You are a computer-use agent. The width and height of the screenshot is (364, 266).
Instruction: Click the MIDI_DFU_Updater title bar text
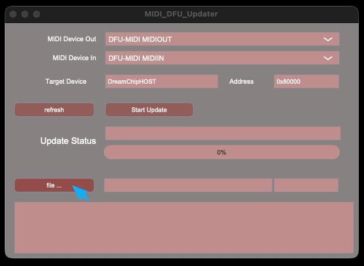pyautogui.click(x=181, y=14)
